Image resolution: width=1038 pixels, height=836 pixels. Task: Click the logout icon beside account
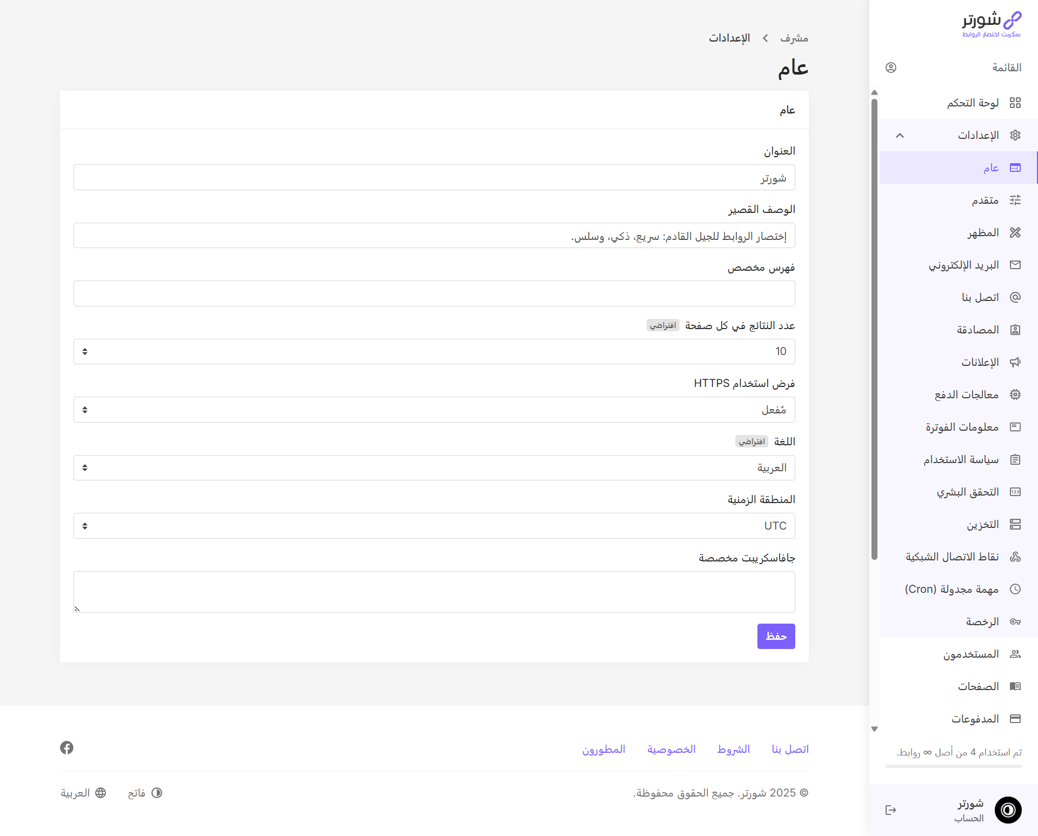(x=890, y=810)
